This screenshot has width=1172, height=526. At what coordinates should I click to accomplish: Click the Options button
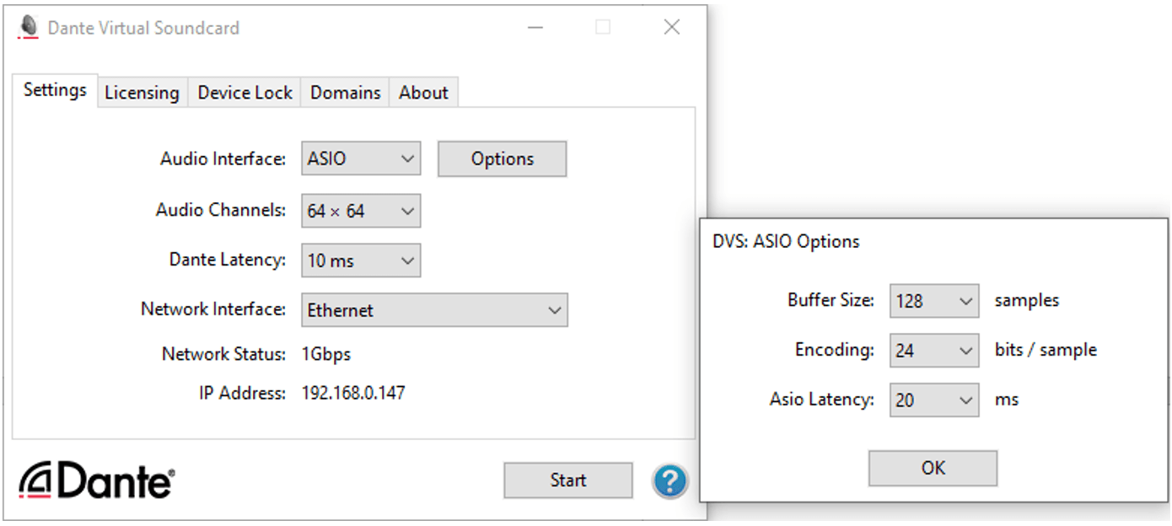click(x=503, y=158)
